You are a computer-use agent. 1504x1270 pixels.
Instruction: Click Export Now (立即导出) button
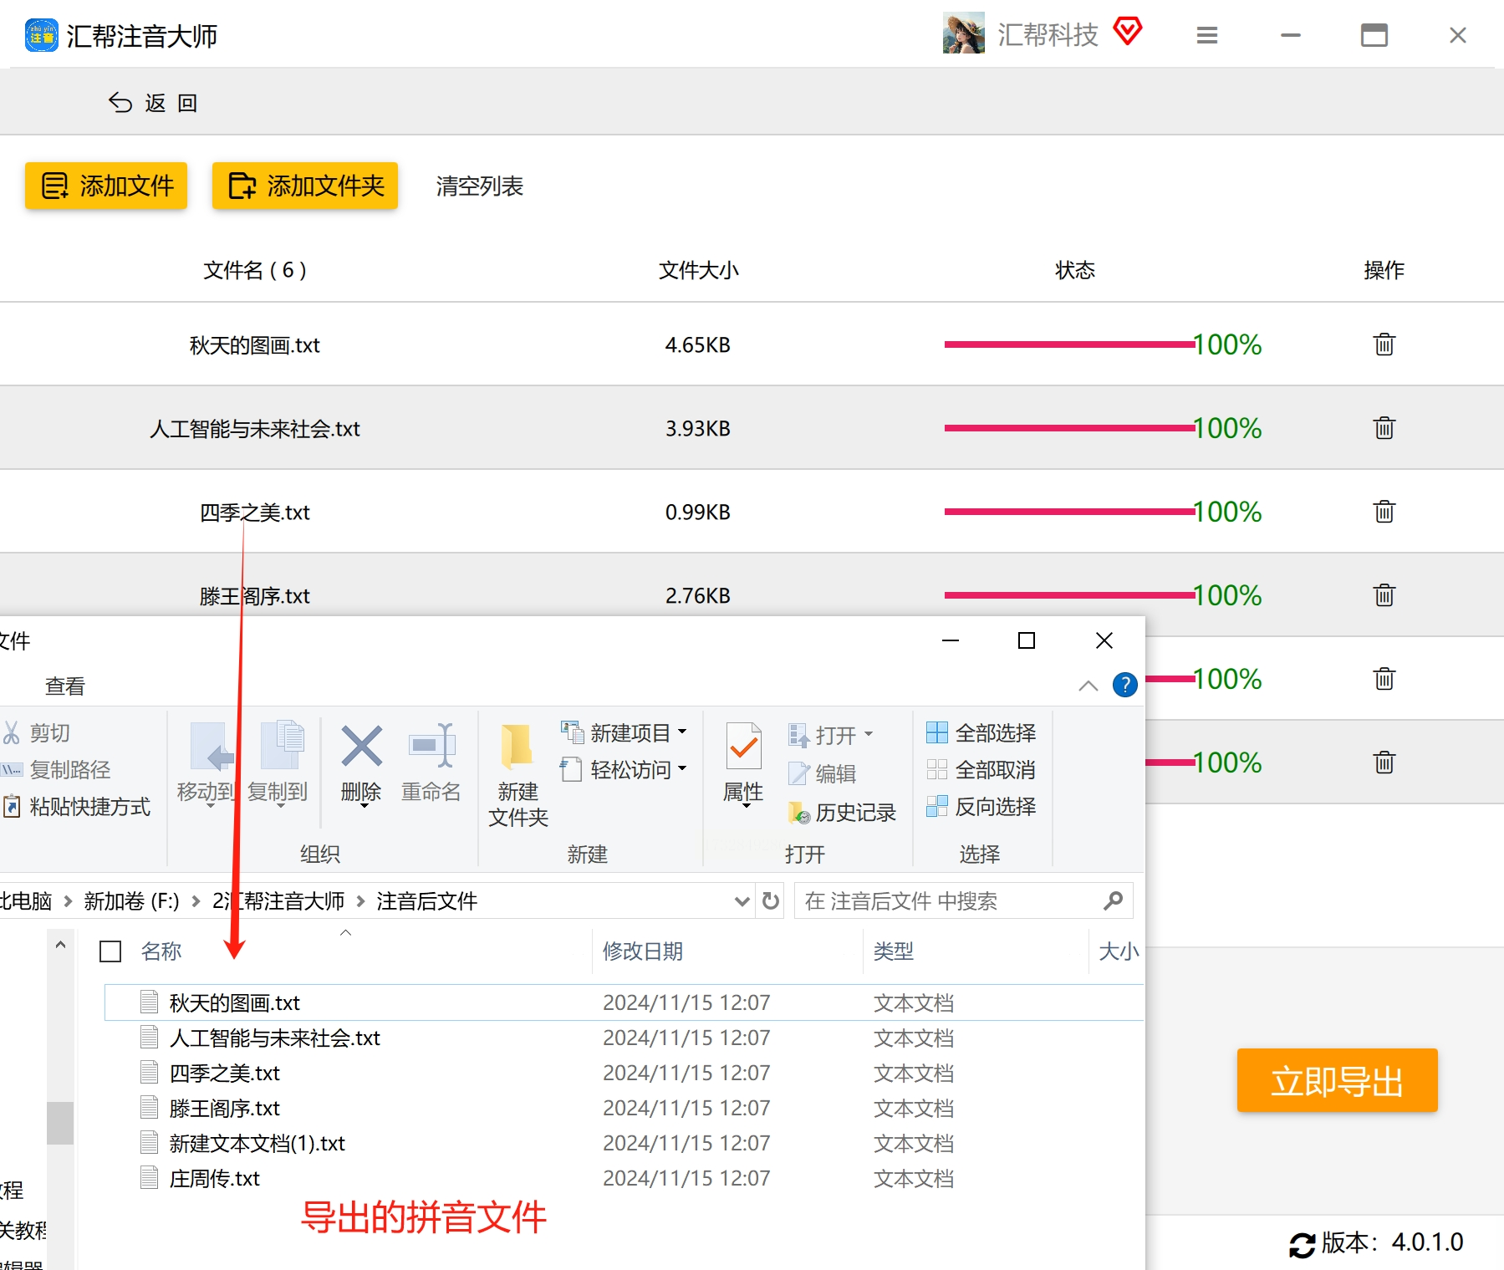click(x=1337, y=1080)
